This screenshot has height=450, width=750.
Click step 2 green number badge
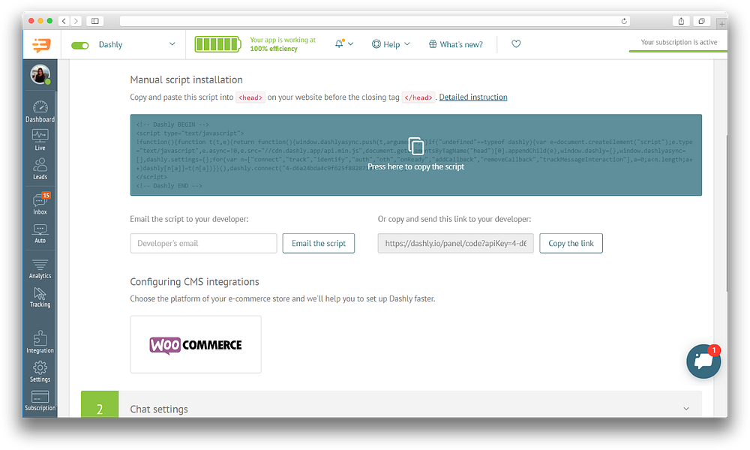click(100, 404)
